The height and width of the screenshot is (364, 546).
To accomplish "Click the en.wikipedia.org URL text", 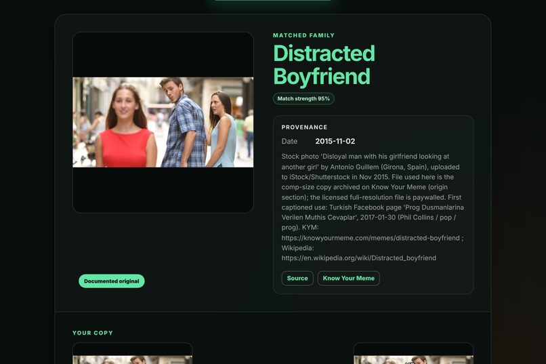I will tap(358, 258).
